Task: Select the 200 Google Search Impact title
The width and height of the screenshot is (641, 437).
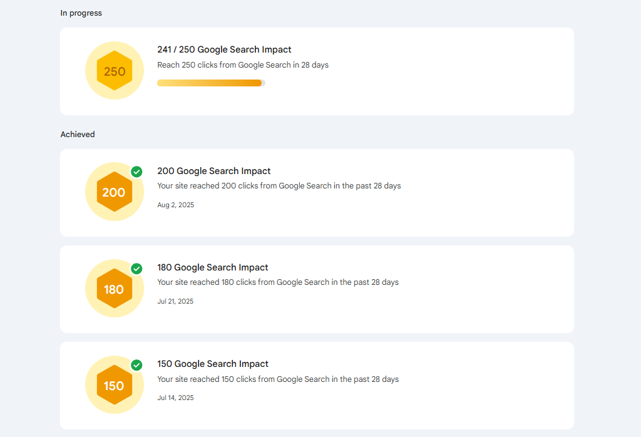Action: tap(213, 171)
